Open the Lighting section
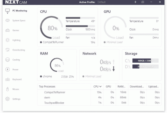Screen dimensions: 167x113 click(16, 40)
